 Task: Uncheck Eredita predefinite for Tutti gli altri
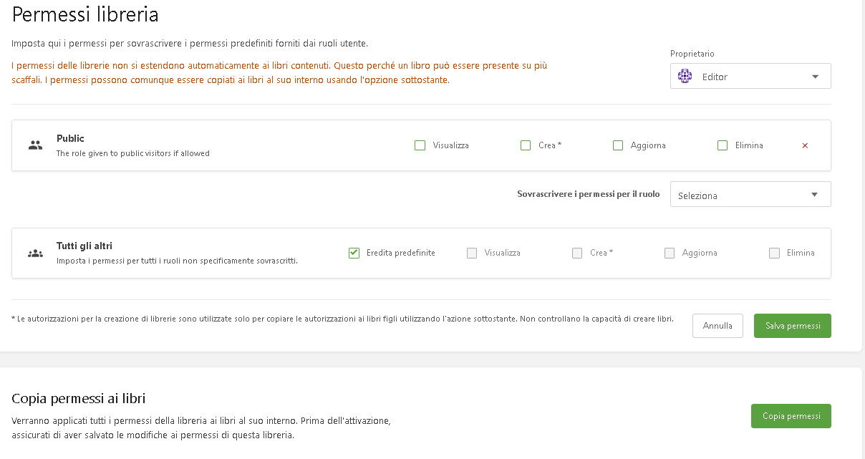(354, 253)
